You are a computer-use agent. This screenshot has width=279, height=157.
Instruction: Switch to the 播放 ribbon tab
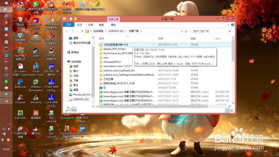(113, 25)
